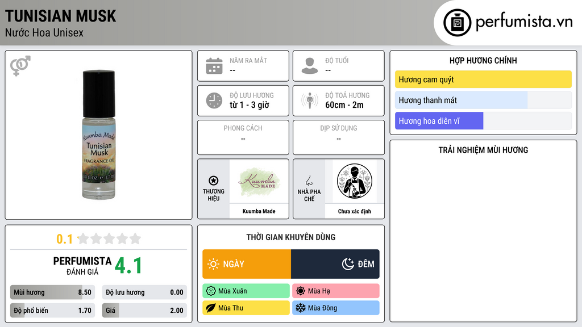The height and width of the screenshot is (327, 582).
Task: Click the five-star rating row
Action: coord(109,238)
